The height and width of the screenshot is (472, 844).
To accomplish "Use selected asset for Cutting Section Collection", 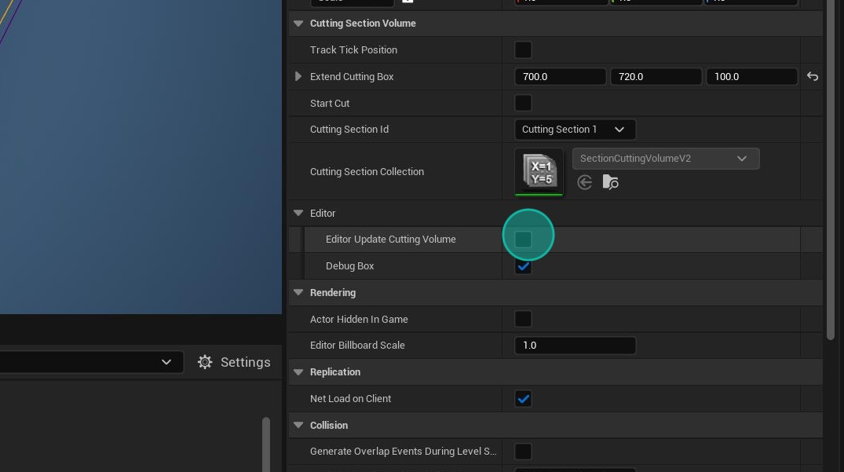I will tap(585, 182).
